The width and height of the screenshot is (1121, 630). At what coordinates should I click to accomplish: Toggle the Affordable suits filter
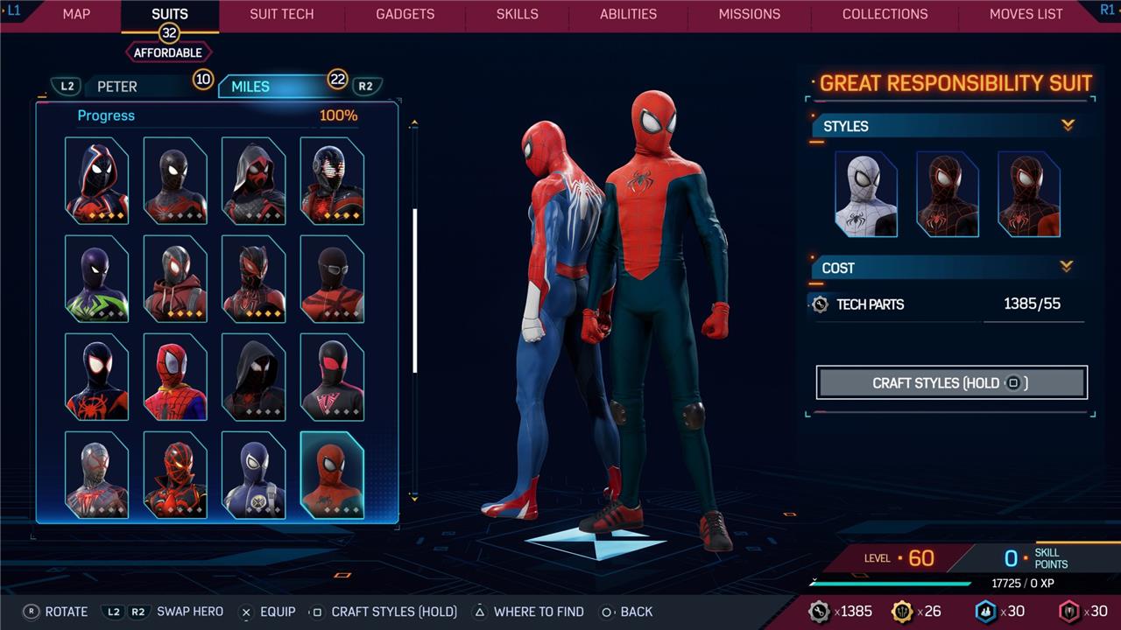pos(168,52)
